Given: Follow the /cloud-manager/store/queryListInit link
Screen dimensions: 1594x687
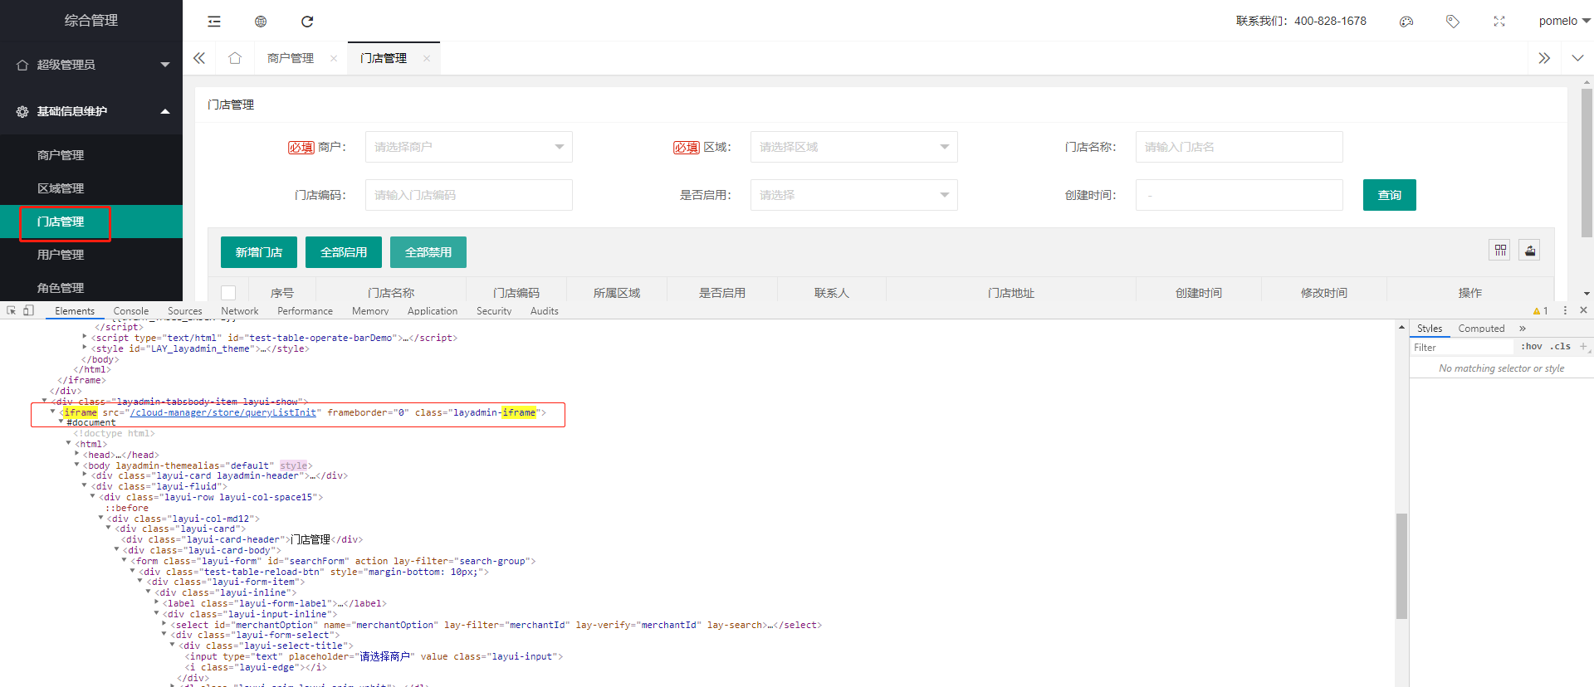Looking at the screenshot, I should [x=222, y=412].
